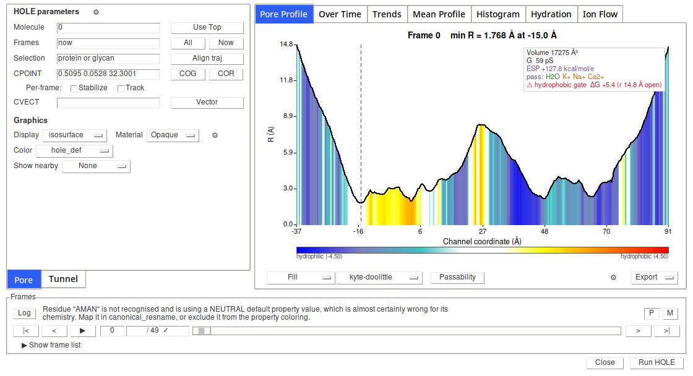The height and width of the screenshot is (376, 693).
Task: Click the pass: H2O K+ Na+ Ca2+ line
Action: [565, 77]
